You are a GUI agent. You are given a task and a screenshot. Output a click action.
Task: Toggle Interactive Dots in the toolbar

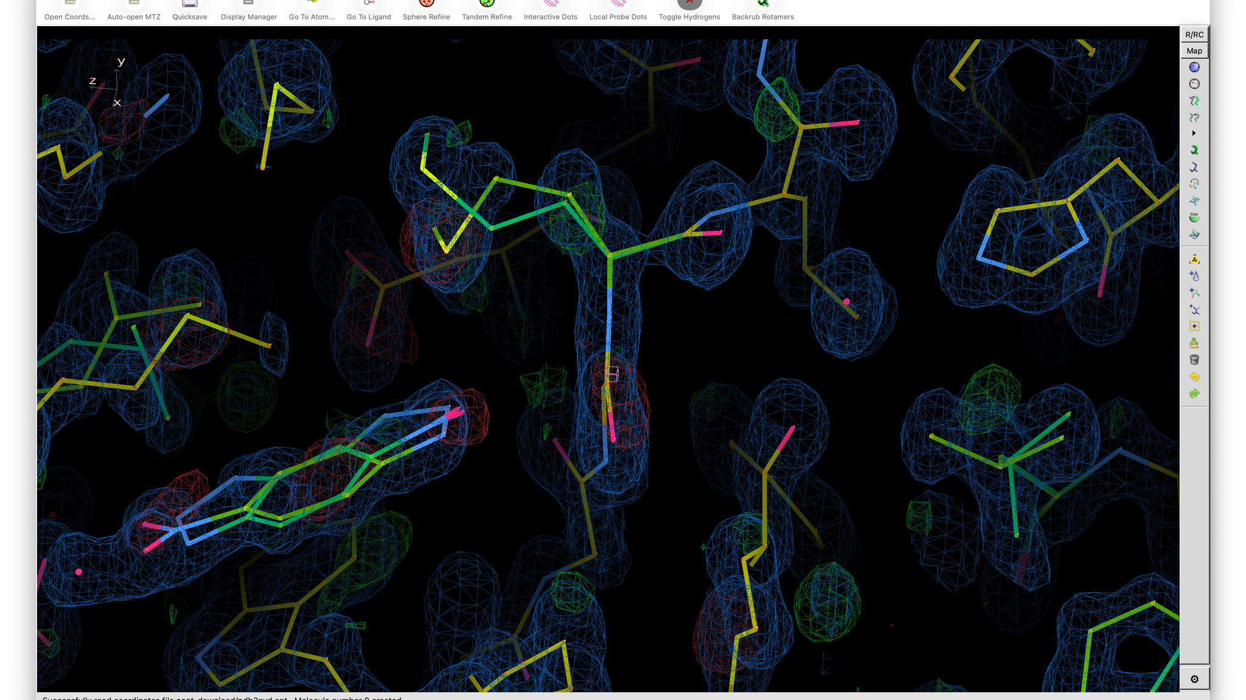(551, 12)
